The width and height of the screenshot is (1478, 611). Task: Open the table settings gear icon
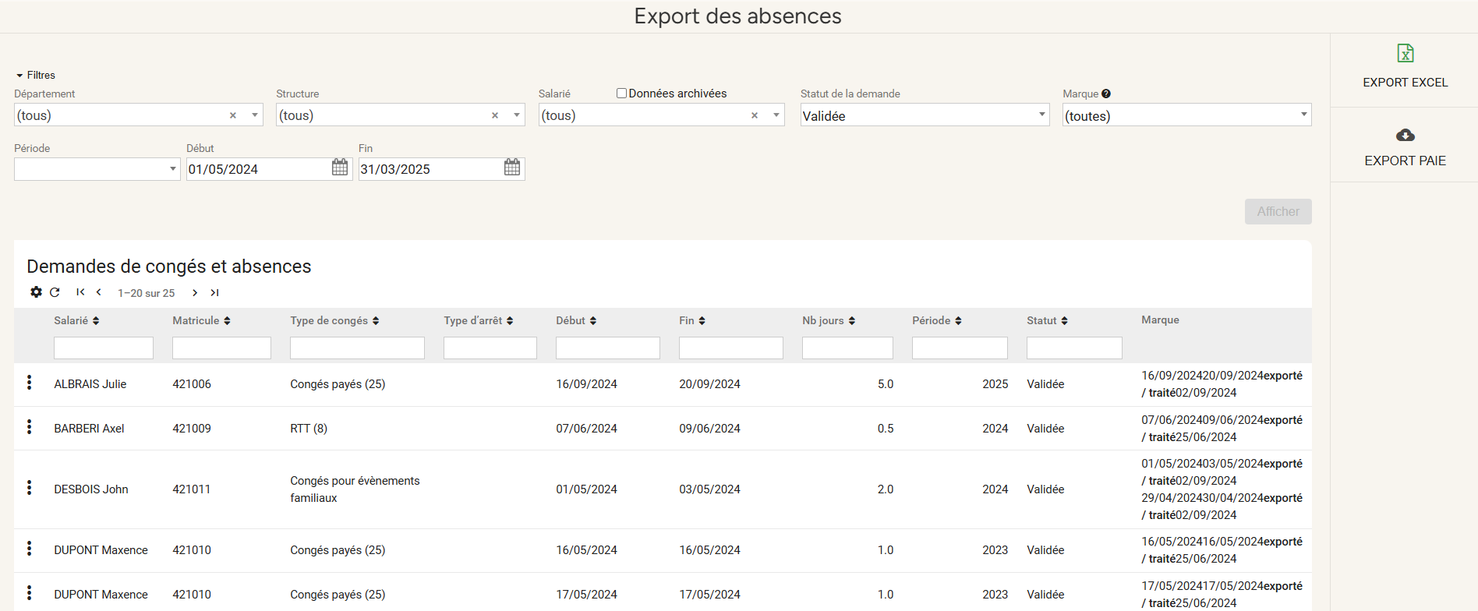click(x=36, y=292)
